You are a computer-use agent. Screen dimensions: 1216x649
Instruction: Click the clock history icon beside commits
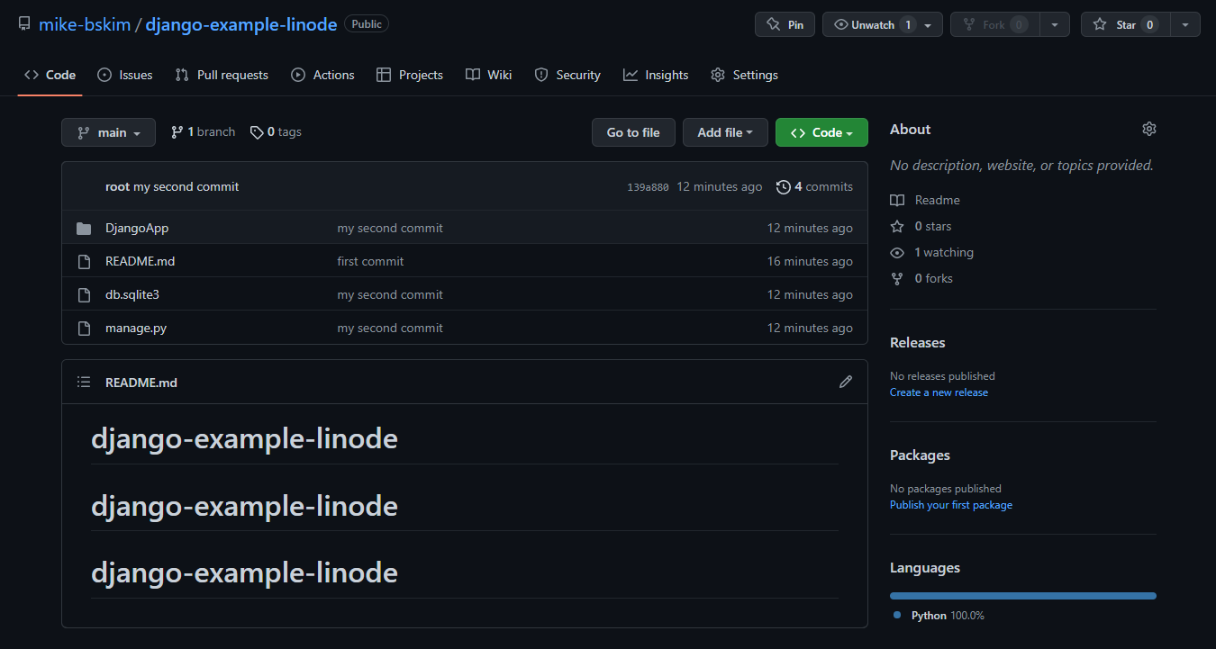click(x=784, y=186)
